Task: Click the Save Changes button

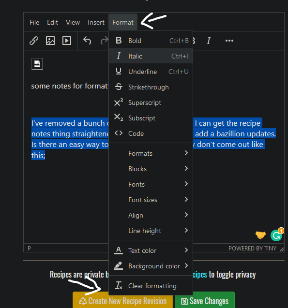Action: [x=205, y=301]
